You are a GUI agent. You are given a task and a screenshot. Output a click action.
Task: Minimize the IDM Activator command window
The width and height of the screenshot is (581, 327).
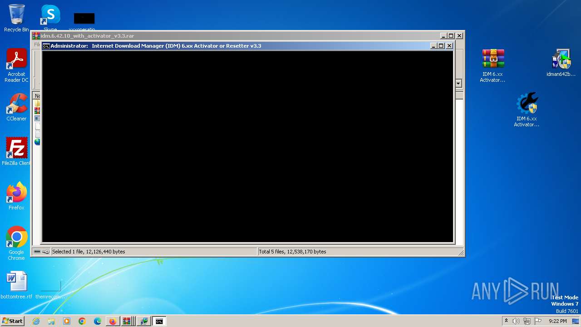pyautogui.click(x=433, y=46)
